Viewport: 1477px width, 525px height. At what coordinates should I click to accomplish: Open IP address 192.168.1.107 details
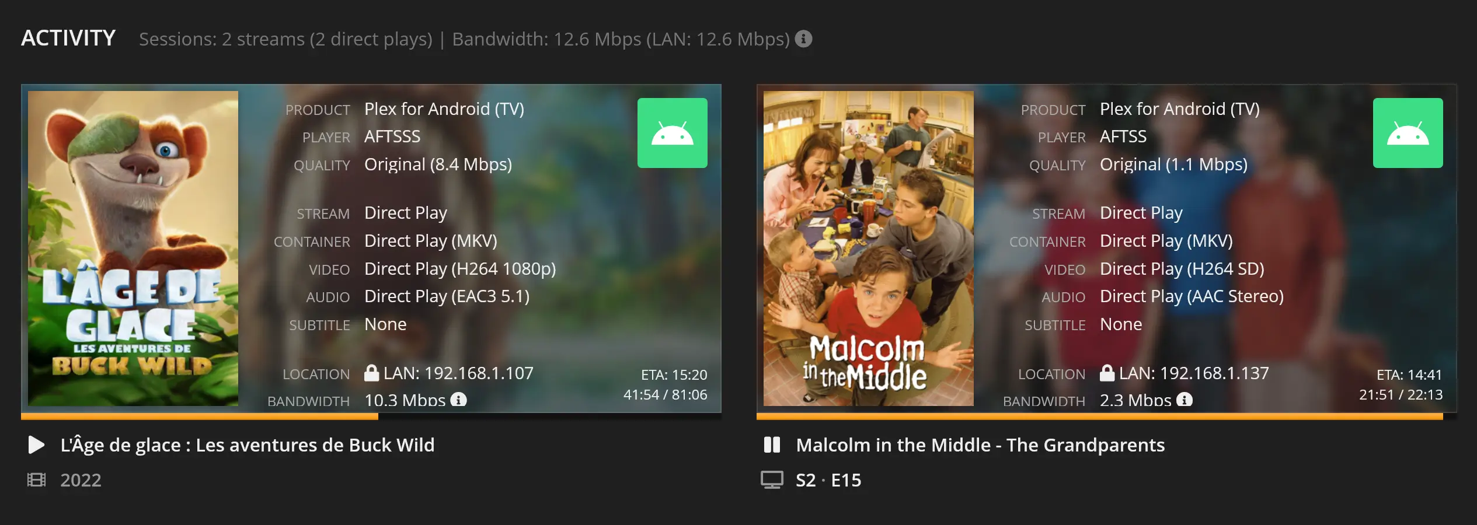pos(479,373)
